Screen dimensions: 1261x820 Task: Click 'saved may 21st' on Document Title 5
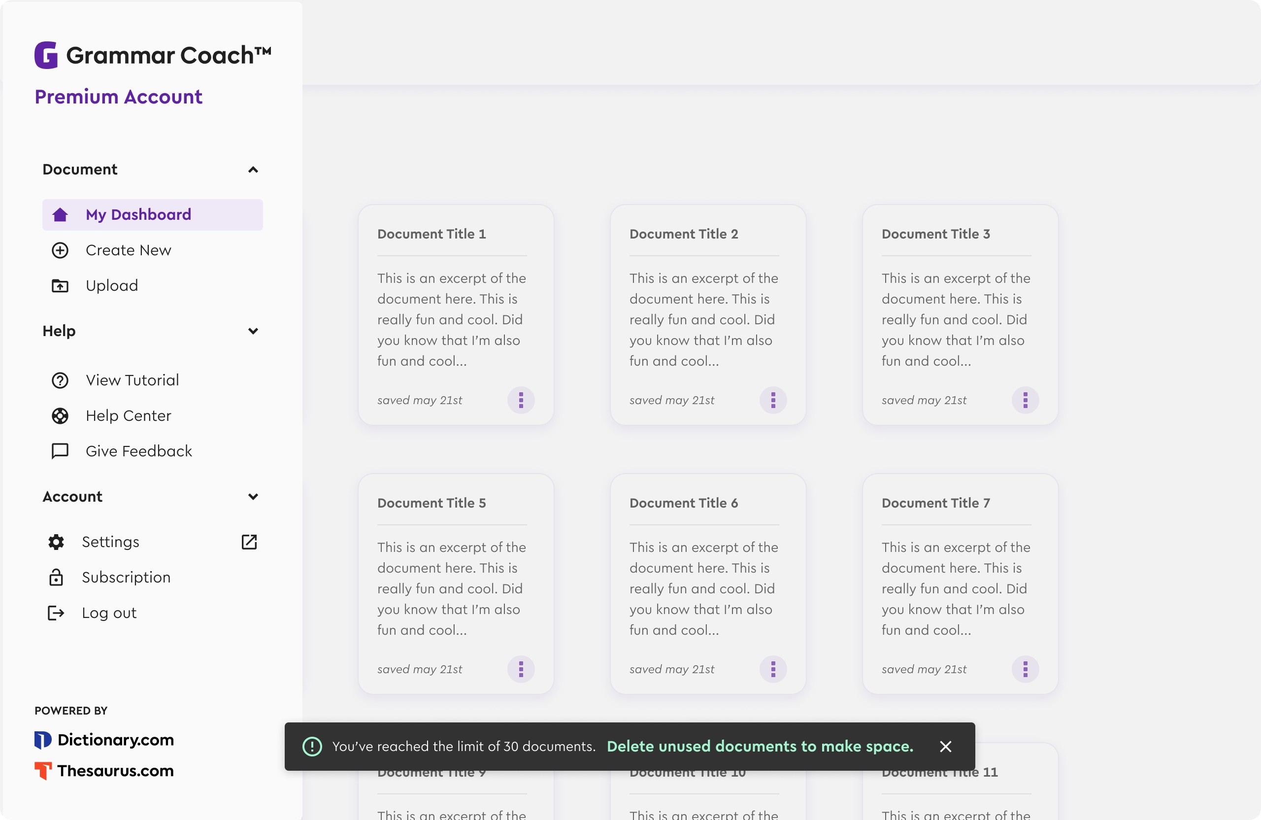pyautogui.click(x=420, y=670)
